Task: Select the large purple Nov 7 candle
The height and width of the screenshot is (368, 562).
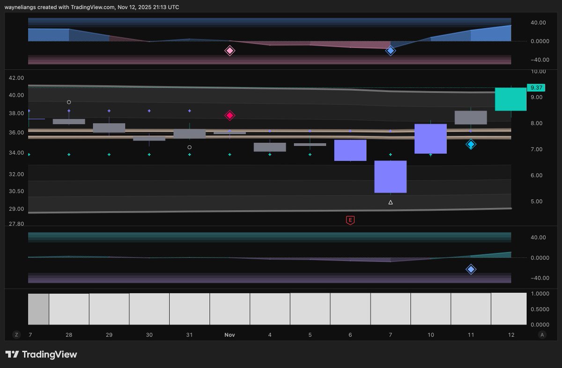Action: pos(391,177)
